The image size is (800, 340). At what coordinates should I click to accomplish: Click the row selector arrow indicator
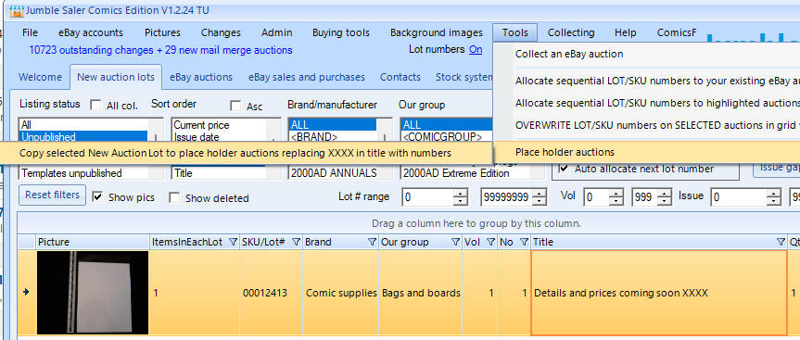coord(27,292)
